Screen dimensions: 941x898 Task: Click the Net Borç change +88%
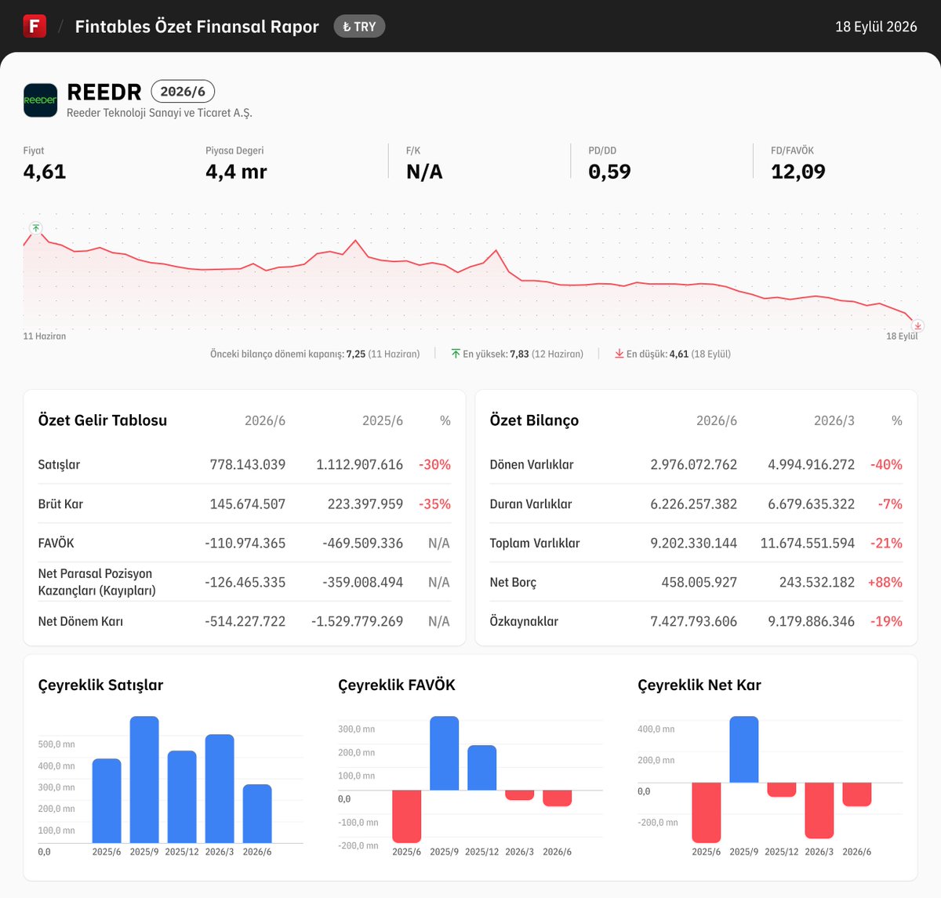[x=885, y=582]
